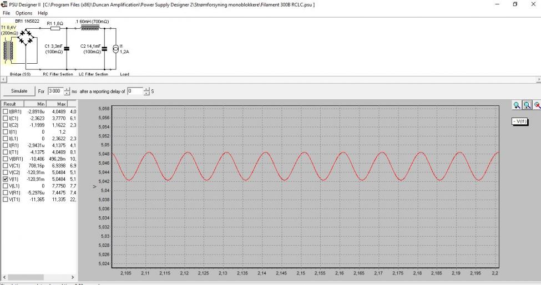This screenshot has height=285, width=541.
Task: Click the zoom to area magnifier icon
Action: tap(527, 105)
